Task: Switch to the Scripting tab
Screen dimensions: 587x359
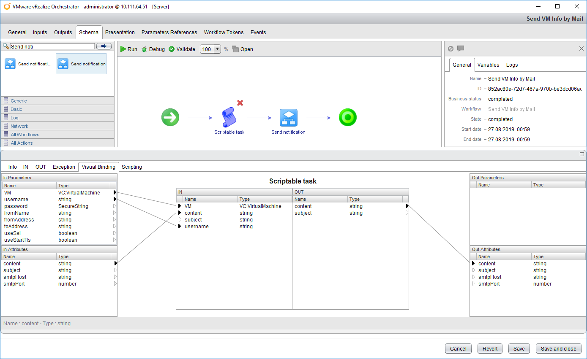Action: [132, 167]
